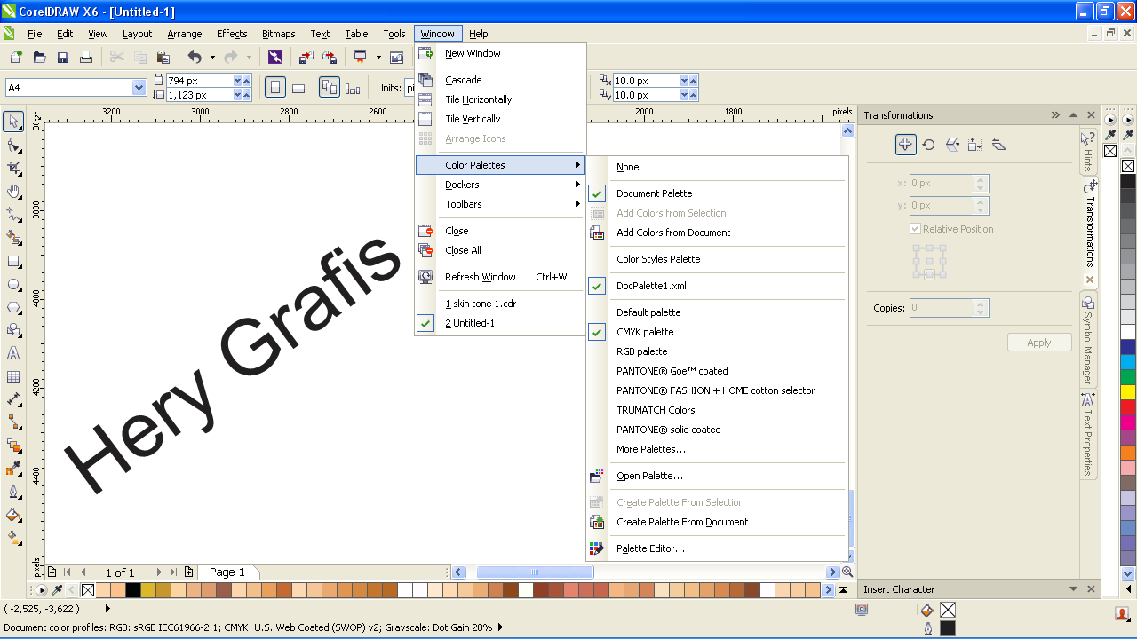Click the Import toolbar icon
The height and width of the screenshot is (639, 1137).
click(306, 57)
